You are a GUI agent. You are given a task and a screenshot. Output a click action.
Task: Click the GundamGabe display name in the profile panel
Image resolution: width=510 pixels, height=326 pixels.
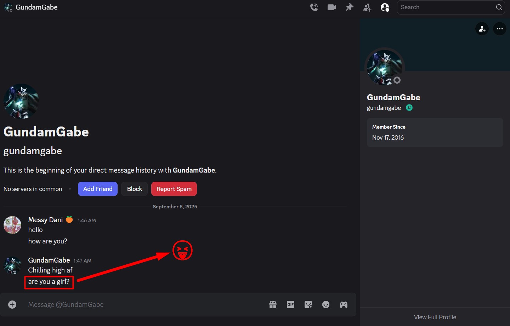(x=393, y=97)
